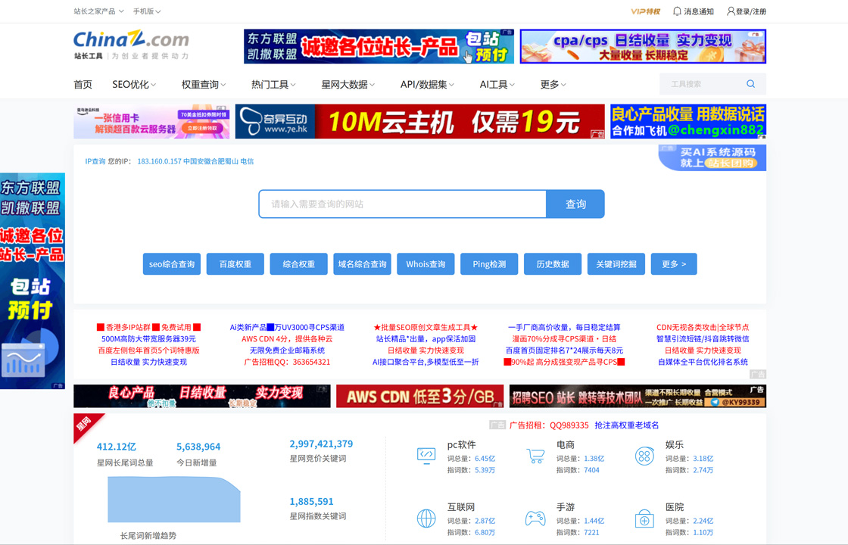Open the API/数据集 menu
The width and height of the screenshot is (848, 545).
(427, 84)
